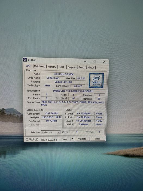Screen dimensions: 143x191
Task: Click the Model value E
Action: tap(74, 95)
